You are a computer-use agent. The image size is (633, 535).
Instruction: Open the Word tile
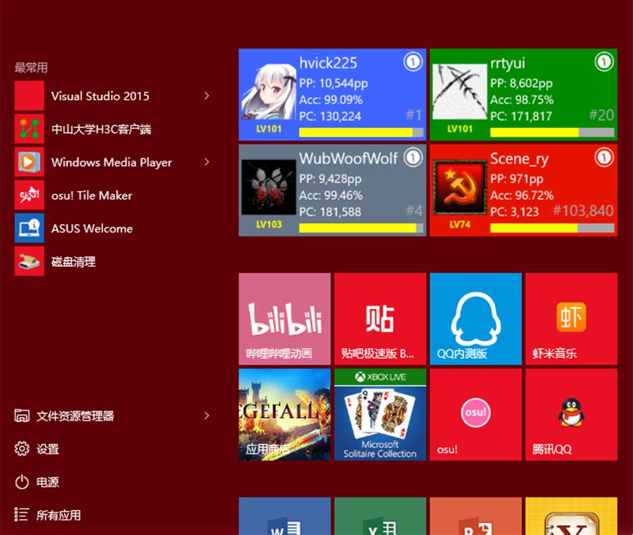pos(284,517)
